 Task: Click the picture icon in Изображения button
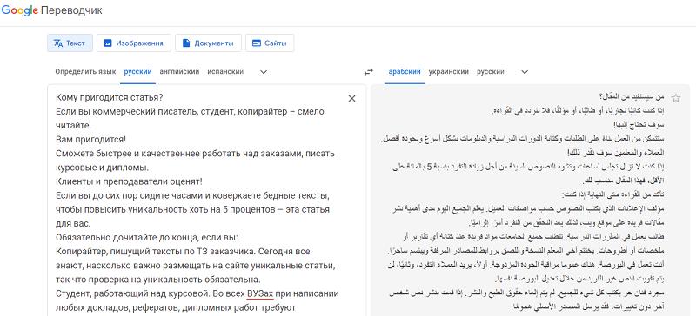(x=107, y=43)
